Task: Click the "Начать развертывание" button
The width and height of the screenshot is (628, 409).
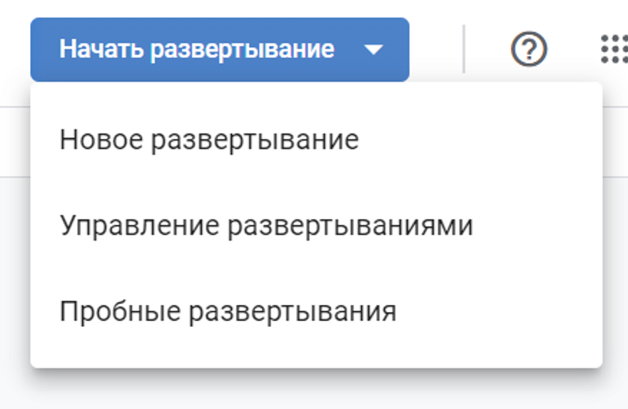Action: click(197, 49)
